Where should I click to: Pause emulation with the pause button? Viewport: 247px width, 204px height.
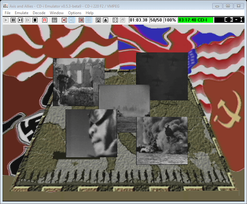click(x=13, y=20)
